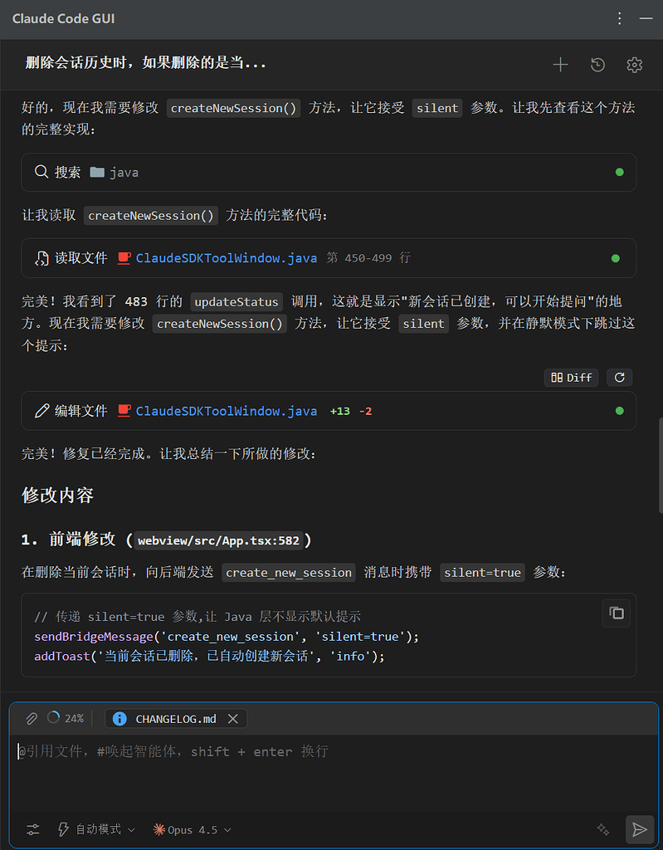Click the webview/src/App.tsx:582 code reference
The width and height of the screenshot is (663, 850).
click(218, 540)
